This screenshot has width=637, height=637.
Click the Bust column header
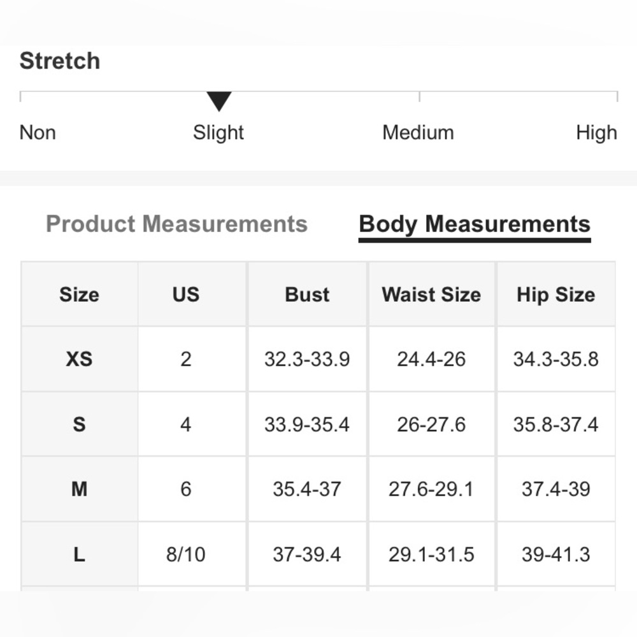click(x=307, y=294)
